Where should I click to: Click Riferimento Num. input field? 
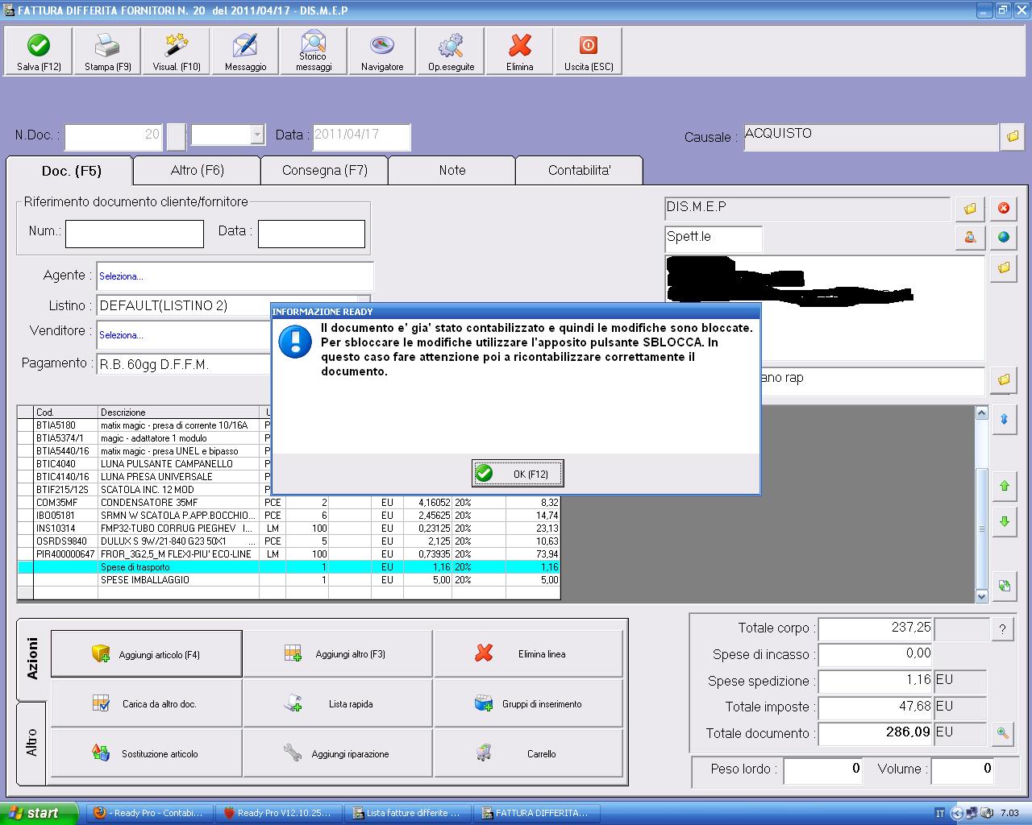(x=135, y=234)
